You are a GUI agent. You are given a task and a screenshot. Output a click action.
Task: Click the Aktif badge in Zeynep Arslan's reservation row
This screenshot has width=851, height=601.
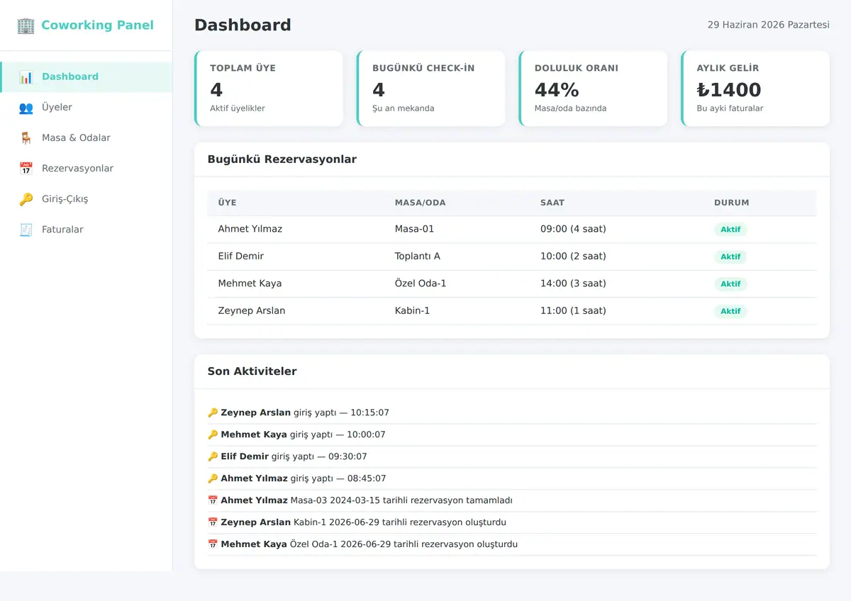click(730, 311)
